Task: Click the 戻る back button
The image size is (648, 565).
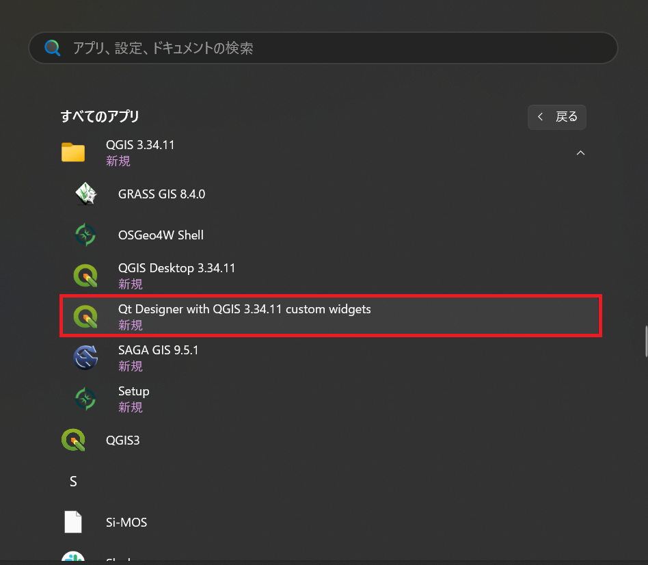Action: (556, 117)
